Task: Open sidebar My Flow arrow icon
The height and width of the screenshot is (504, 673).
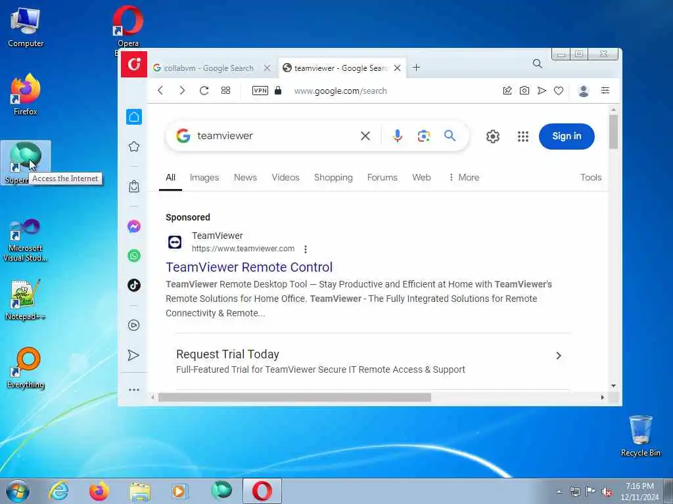Action: click(x=134, y=355)
